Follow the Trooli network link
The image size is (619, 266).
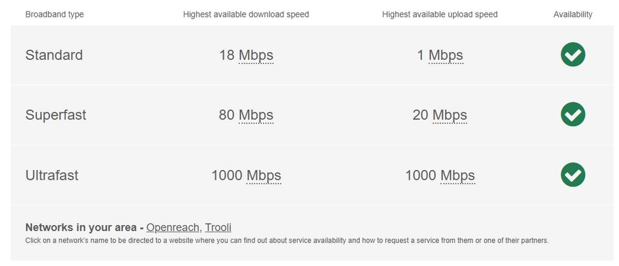pos(218,227)
